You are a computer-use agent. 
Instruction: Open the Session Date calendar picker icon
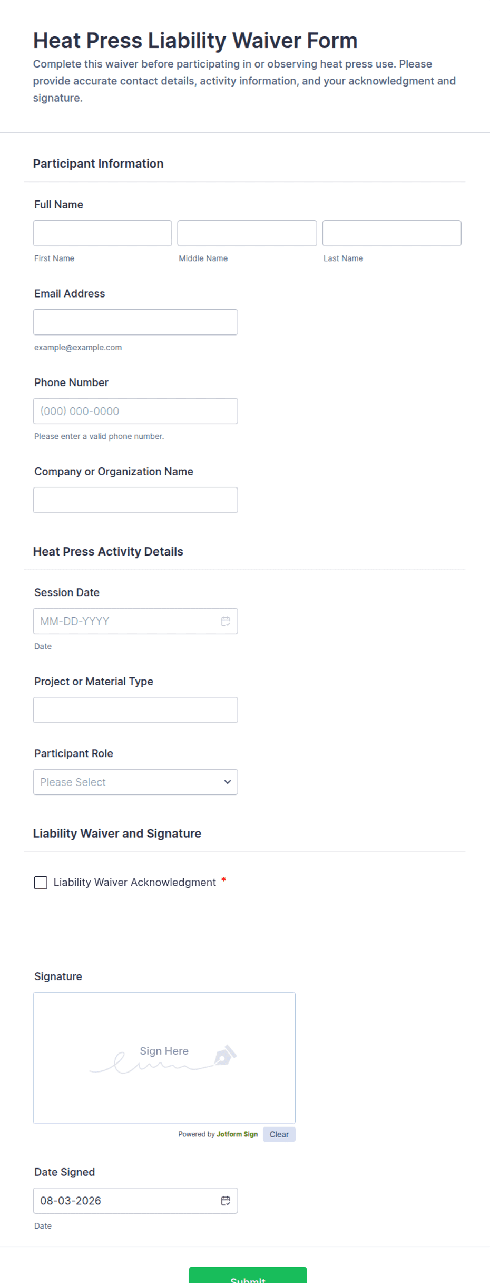tap(226, 621)
